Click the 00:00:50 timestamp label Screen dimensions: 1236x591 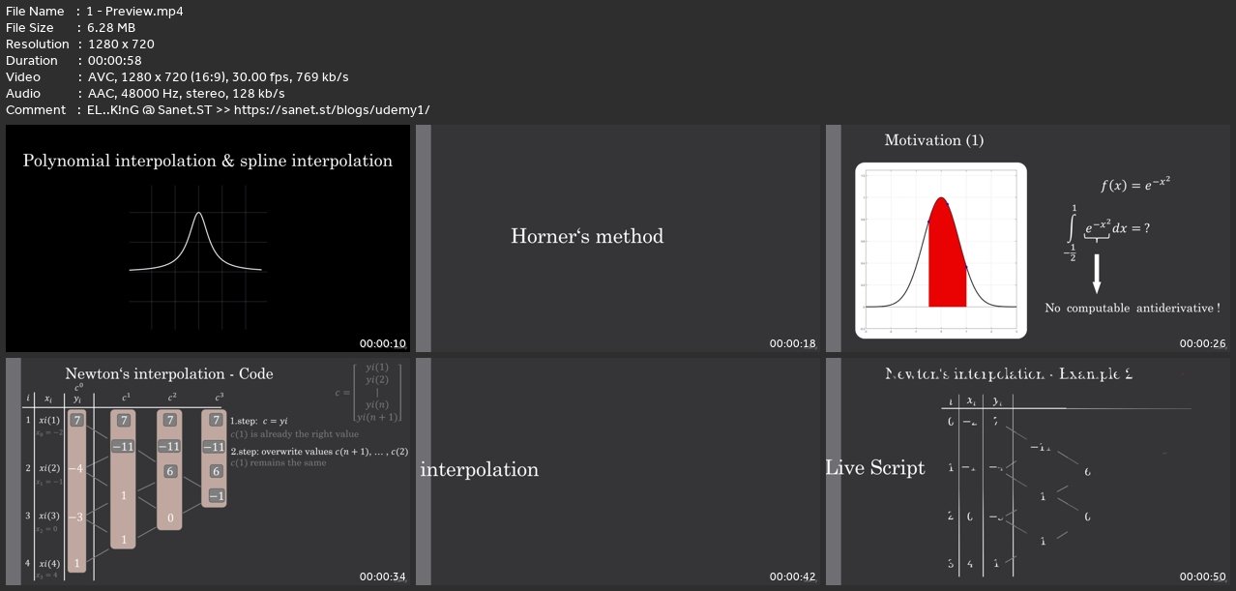tap(1202, 577)
